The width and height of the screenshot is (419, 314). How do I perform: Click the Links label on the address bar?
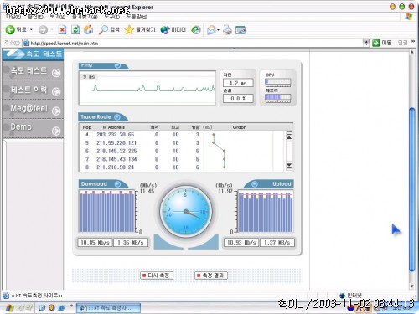402,43
